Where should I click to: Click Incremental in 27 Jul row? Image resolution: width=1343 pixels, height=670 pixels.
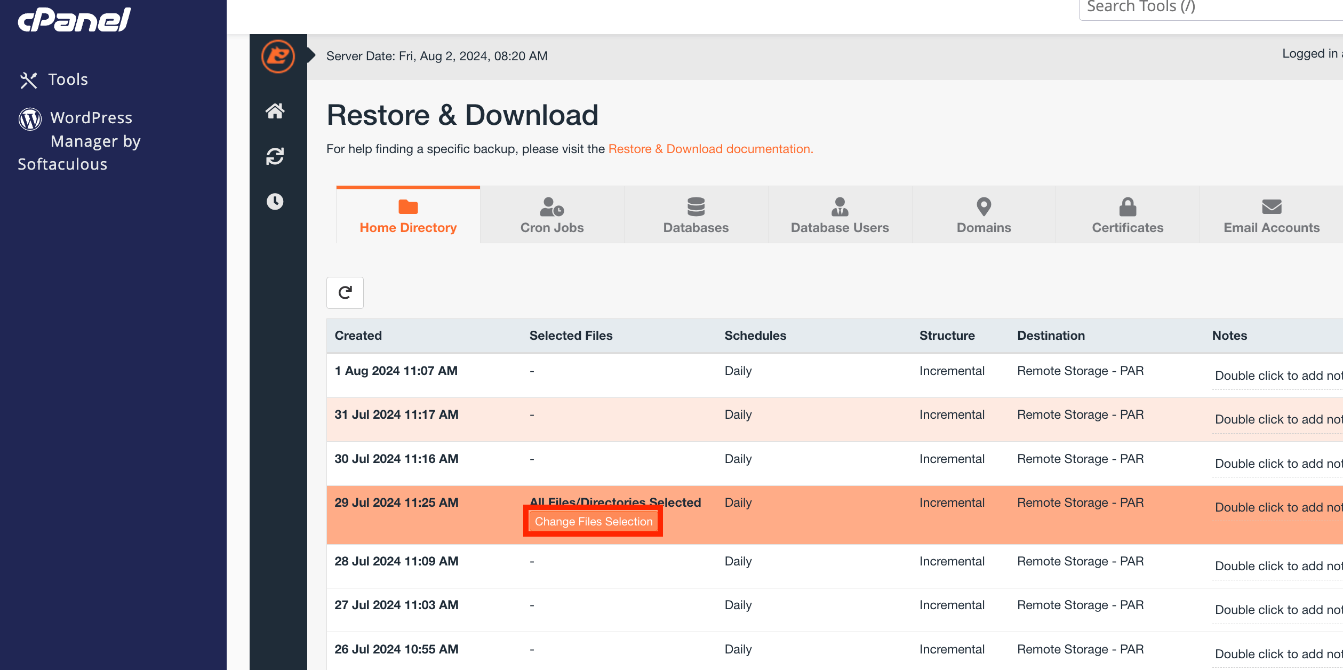(x=952, y=605)
